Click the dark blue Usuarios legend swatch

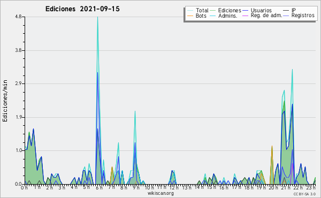(245, 11)
